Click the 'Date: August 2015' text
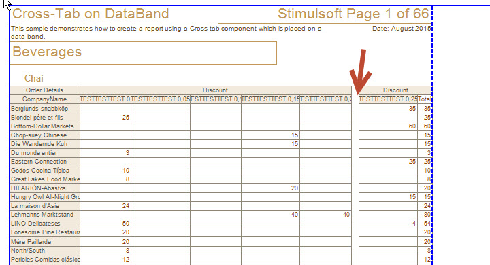 point(402,29)
